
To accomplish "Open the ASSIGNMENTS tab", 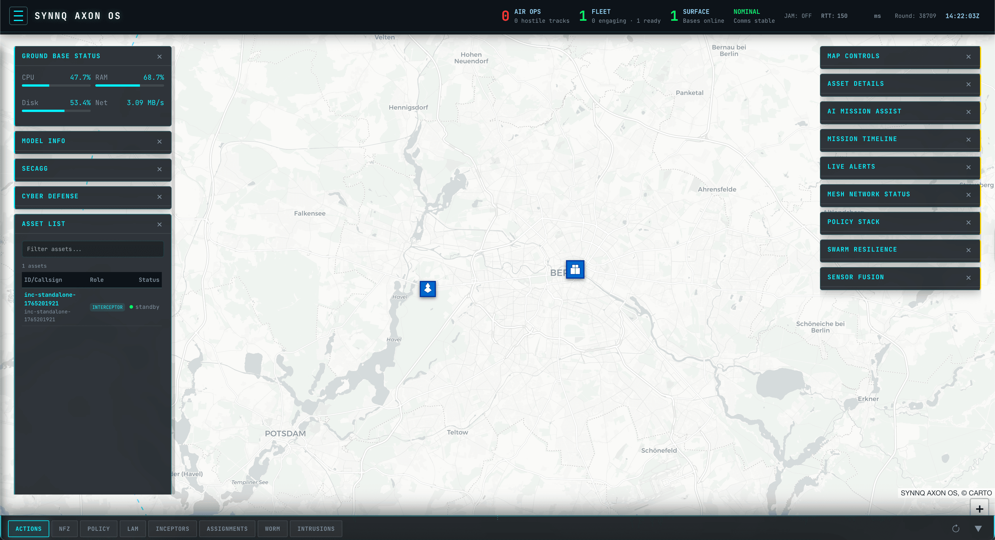I will pos(227,528).
